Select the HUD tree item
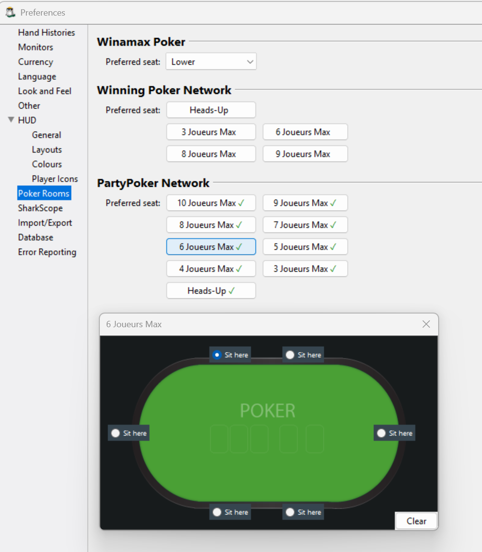This screenshot has width=482, height=552. point(27,120)
